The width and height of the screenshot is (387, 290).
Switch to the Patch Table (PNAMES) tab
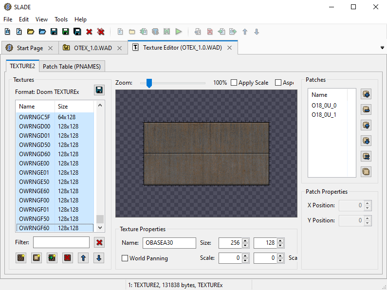[72, 66]
